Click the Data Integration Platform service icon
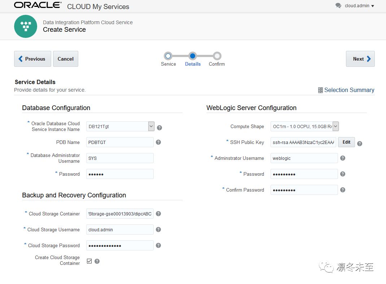Image resolution: width=386 pixels, height=284 pixels. [26, 26]
